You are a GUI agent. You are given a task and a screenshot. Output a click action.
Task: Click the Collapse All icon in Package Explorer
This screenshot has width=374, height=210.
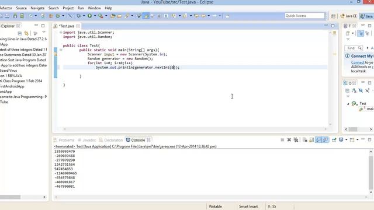[20, 33]
